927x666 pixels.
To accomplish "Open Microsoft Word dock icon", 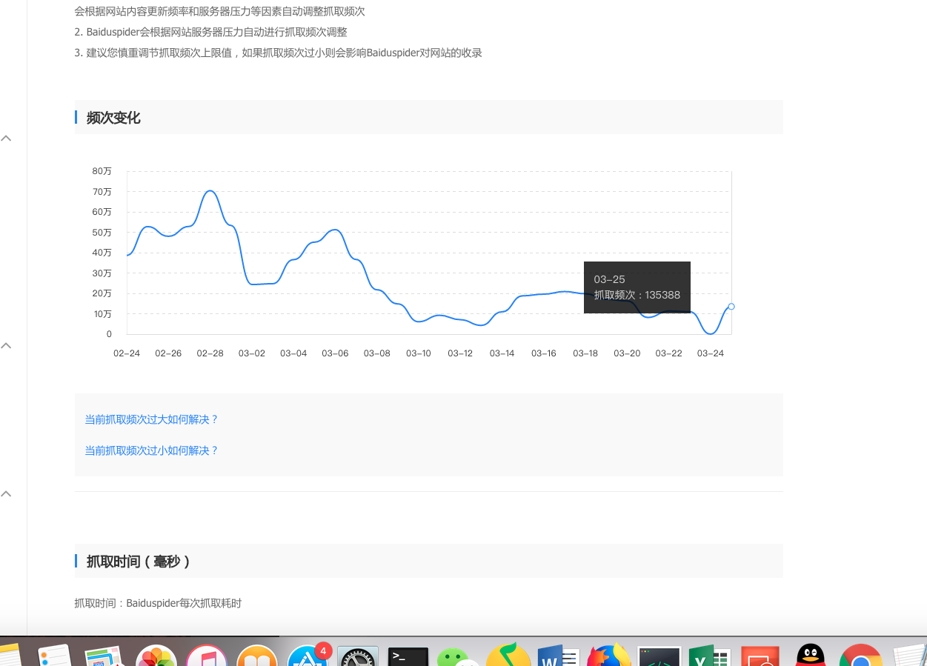I will pyautogui.click(x=557, y=656).
